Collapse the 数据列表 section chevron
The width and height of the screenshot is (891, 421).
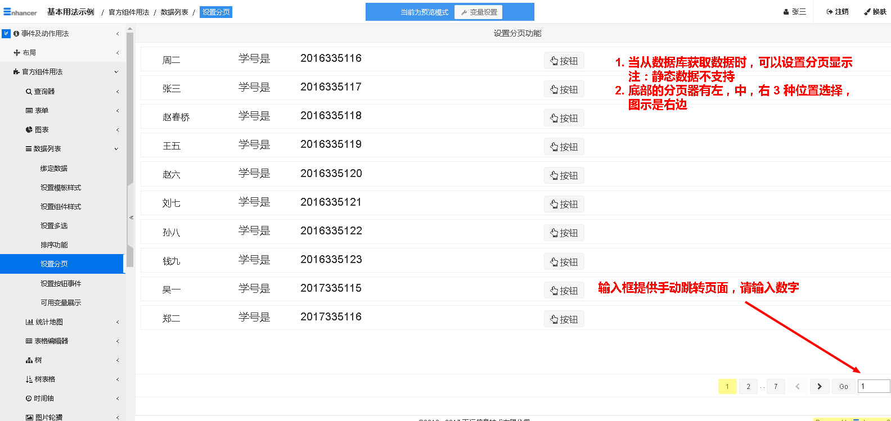(x=116, y=149)
